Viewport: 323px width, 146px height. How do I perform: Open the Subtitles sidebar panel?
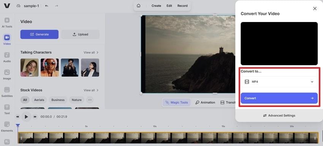pyautogui.click(x=7, y=92)
